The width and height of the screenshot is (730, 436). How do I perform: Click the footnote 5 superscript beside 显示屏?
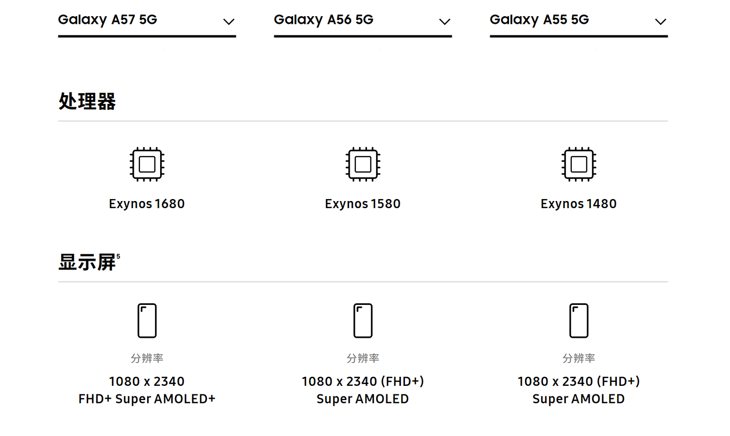[x=118, y=256]
